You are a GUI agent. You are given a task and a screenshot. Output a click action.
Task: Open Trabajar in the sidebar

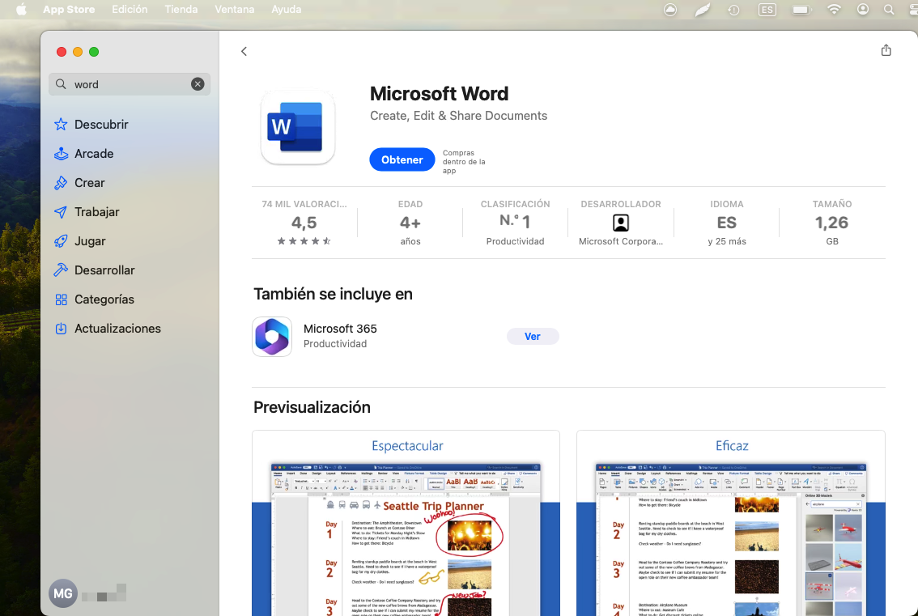pos(96,212)
